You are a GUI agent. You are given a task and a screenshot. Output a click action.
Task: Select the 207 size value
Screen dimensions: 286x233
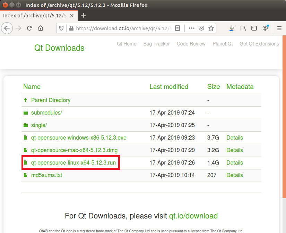click(x=212, y=175)
